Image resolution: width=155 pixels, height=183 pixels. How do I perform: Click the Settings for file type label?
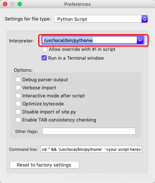28,19
